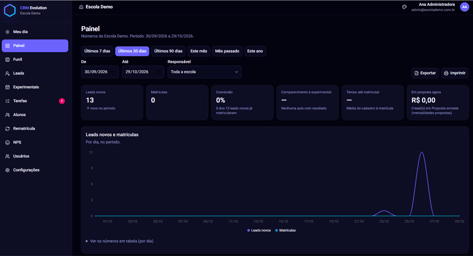Click the R$ 0,00 proposal value
473x256 pixels.
point(423,100)
